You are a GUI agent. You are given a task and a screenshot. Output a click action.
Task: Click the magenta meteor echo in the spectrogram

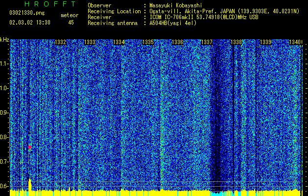pyautogui.click(x=30, y=147)
